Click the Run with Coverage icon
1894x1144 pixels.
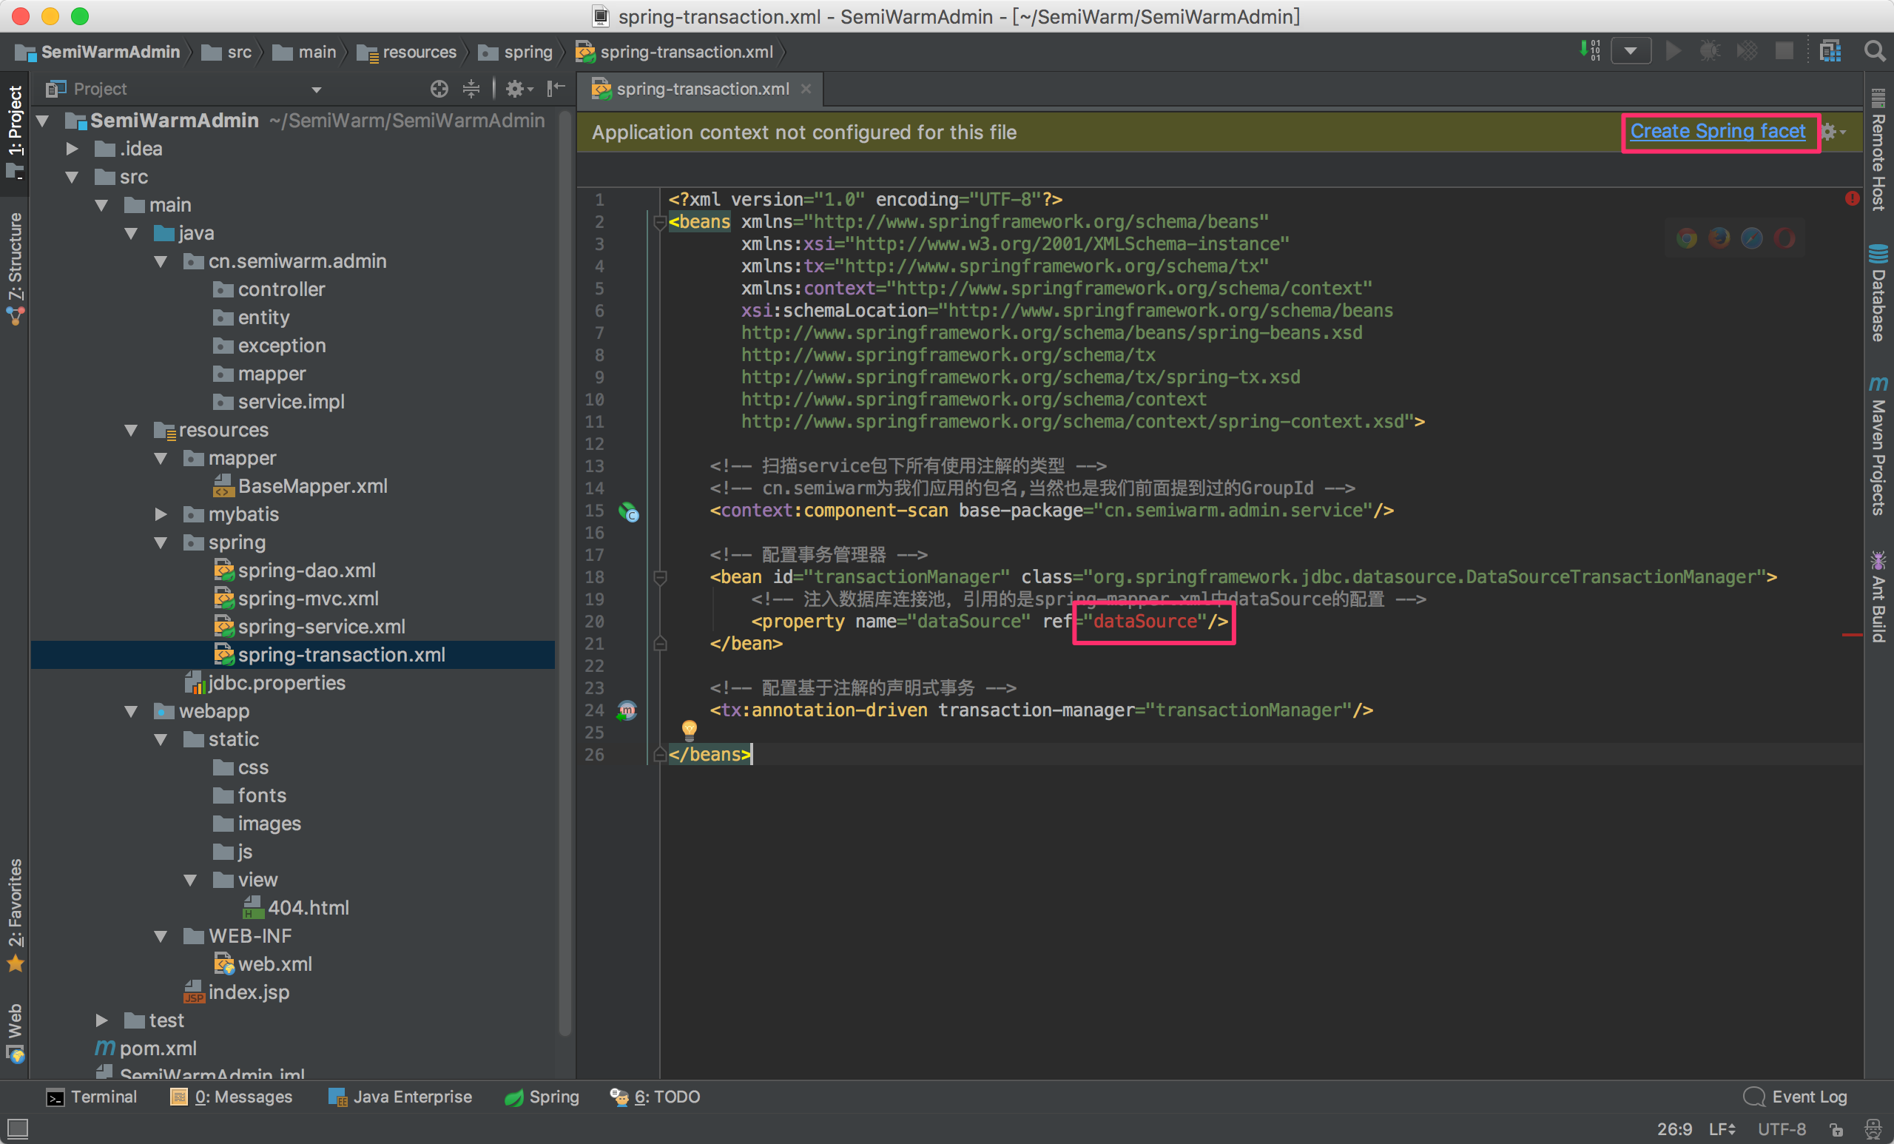[1748, 52]
